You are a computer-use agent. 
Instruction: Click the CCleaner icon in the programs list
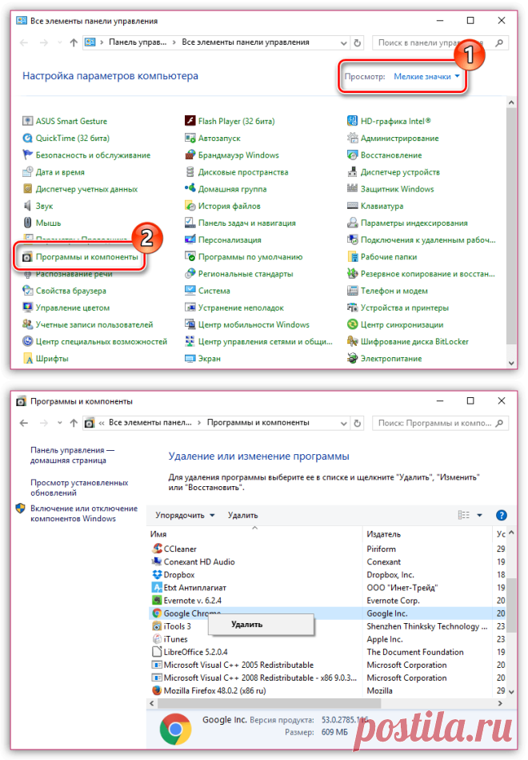click(157, 549)
